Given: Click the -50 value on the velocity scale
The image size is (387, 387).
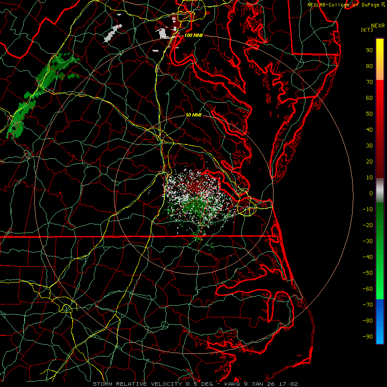Looking at the screenshot, I should [x=368, y=273].
